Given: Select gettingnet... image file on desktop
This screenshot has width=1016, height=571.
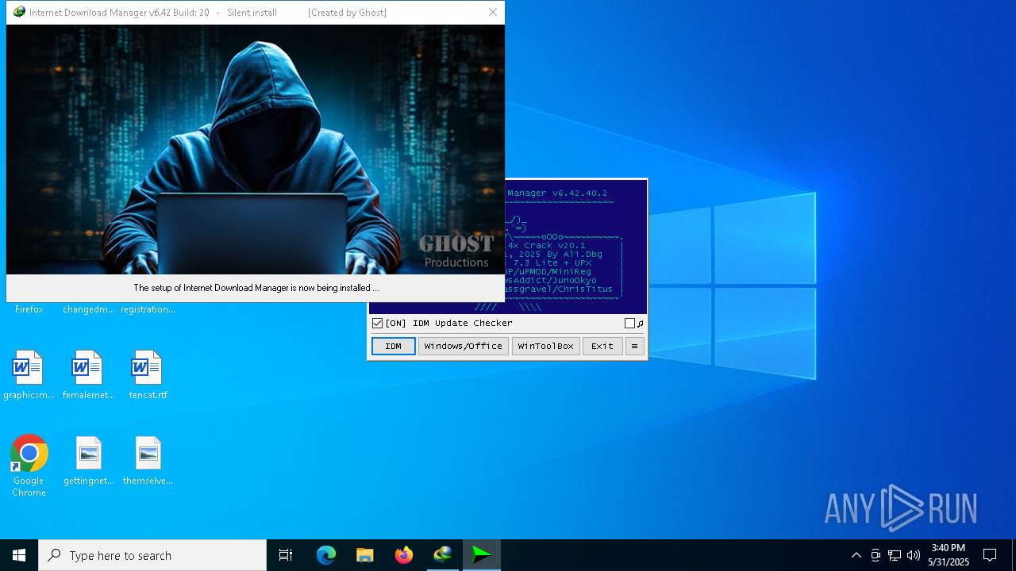Looking at the screenshot, I should 88,462.
